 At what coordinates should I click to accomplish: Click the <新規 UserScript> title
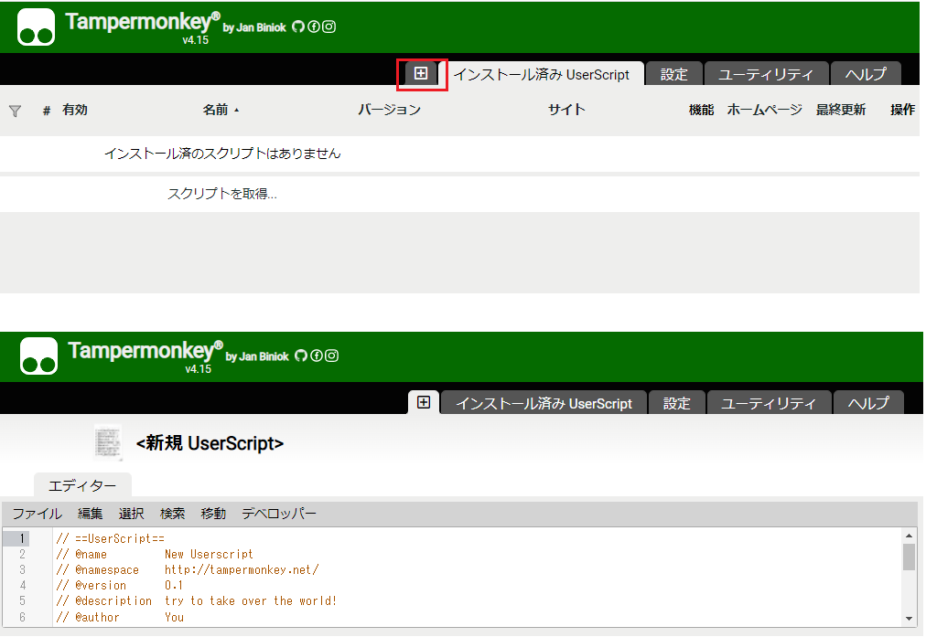click(x=210, y=443)
